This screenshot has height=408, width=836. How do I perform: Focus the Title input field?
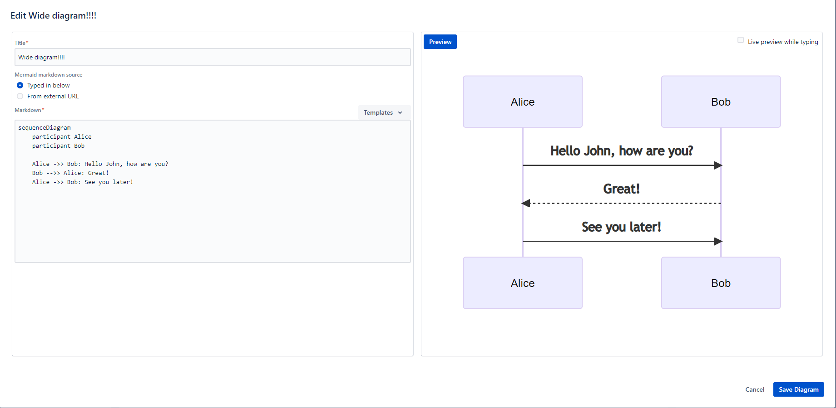pyautogui.click(x=213, y=57)
